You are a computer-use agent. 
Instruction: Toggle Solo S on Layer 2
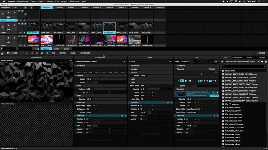coord(15,25)
